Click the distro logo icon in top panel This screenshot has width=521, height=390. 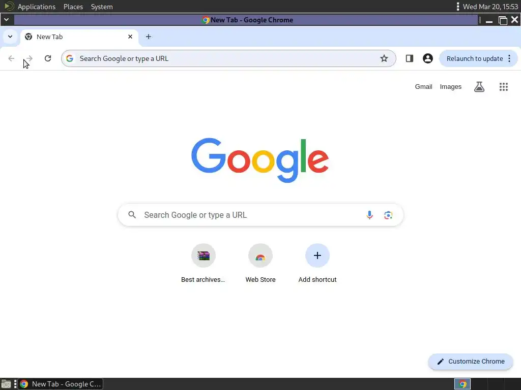point(9,6)
